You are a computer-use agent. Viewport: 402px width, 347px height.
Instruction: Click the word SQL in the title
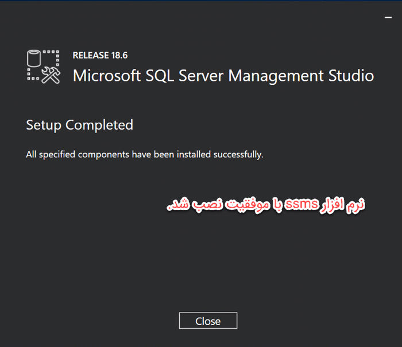coord(160,76)
